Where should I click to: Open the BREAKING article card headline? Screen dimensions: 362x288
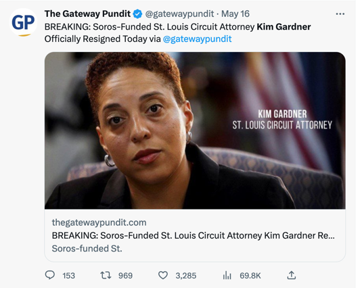click(x=194, y=235)
